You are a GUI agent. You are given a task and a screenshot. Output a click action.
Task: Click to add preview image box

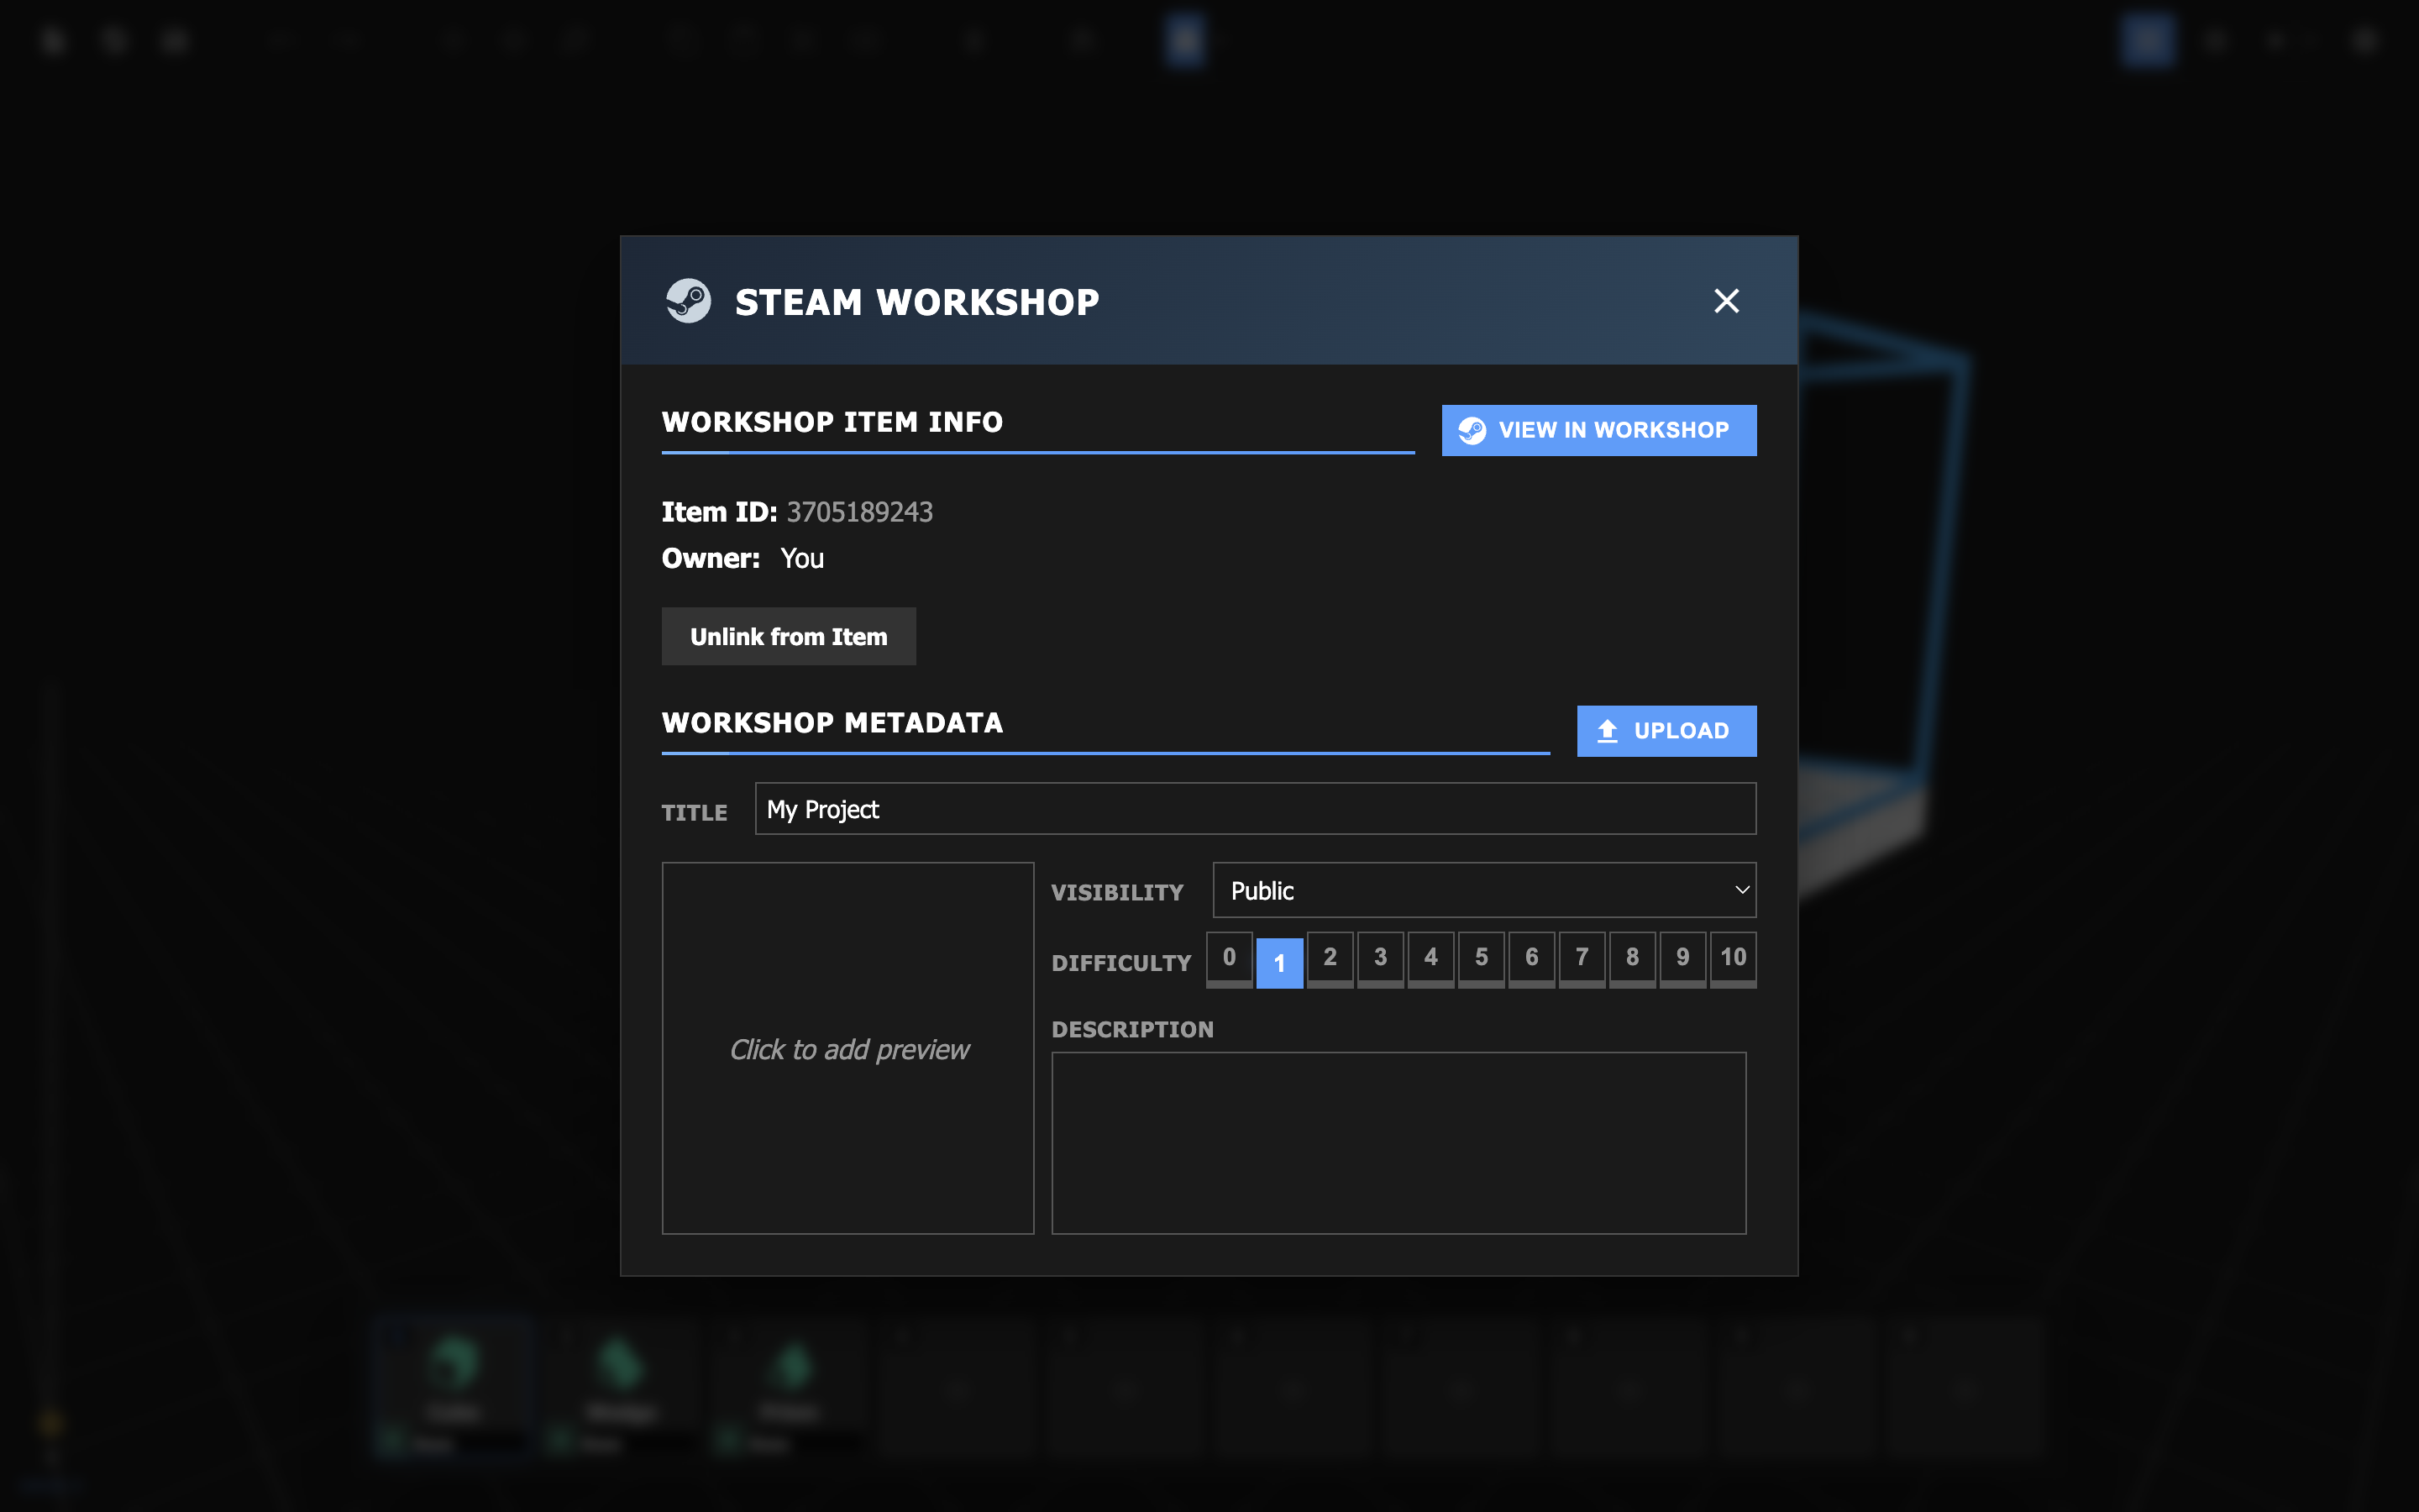pyautogui.click(x=847, y=1048)
